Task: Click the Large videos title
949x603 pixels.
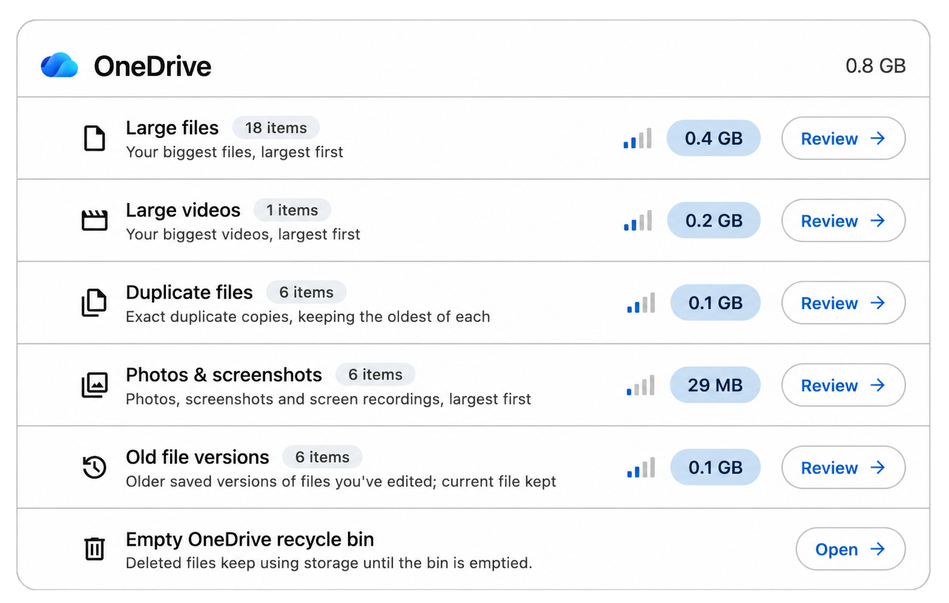Action: [x=183, y=210]
